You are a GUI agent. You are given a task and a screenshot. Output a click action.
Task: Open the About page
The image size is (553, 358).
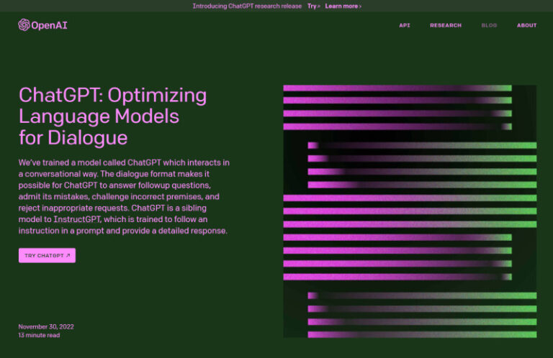click(x=526, y=25)
